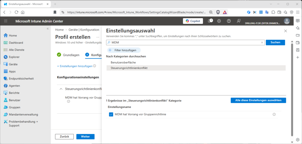Show info for MDM hat Vorrang result row
The image size is (302, 144).
[x=274, y=115]
